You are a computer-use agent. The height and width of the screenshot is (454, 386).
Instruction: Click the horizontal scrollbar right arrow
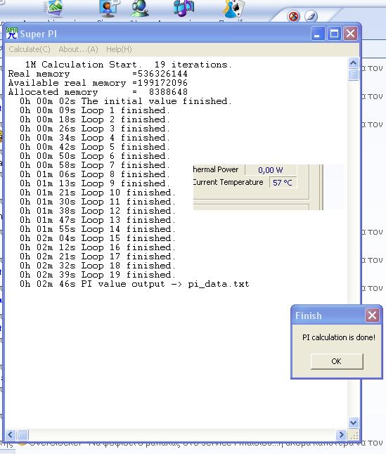click(x=342, y=434)
